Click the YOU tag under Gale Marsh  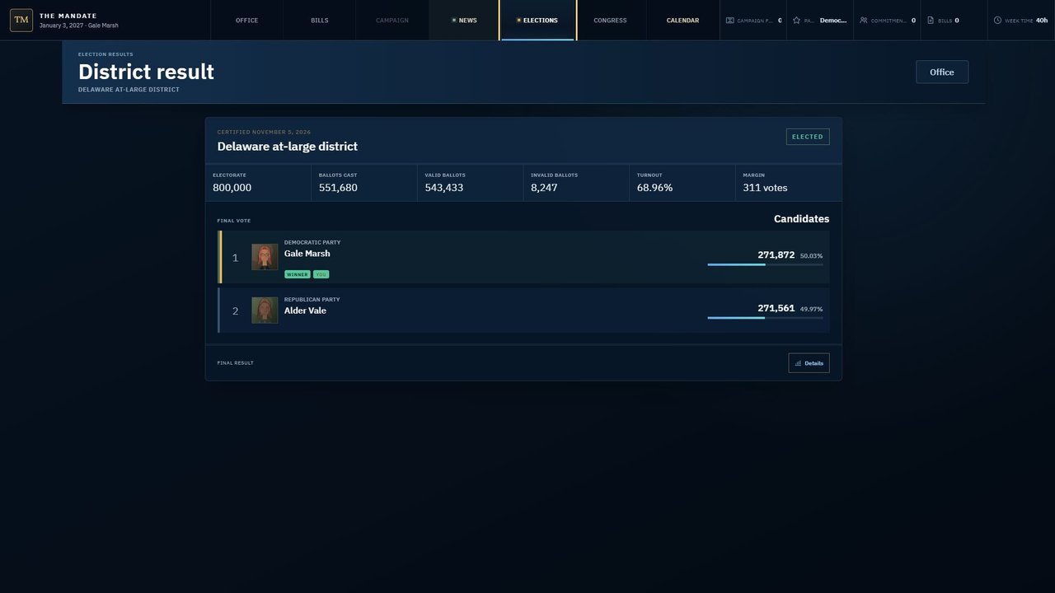321,274
